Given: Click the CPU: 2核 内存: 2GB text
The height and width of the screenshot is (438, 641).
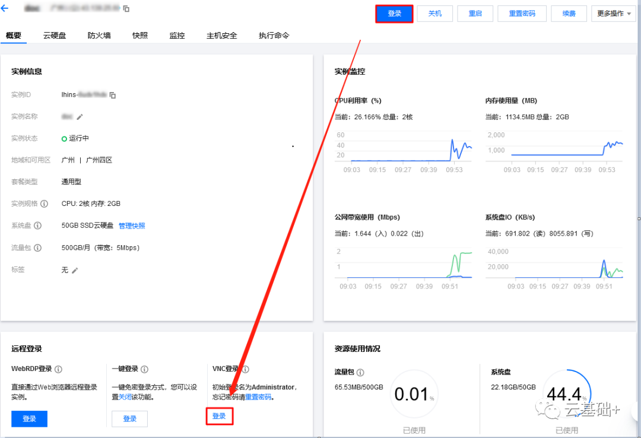Looking at the screenshot, I should [x=91, y=204].
